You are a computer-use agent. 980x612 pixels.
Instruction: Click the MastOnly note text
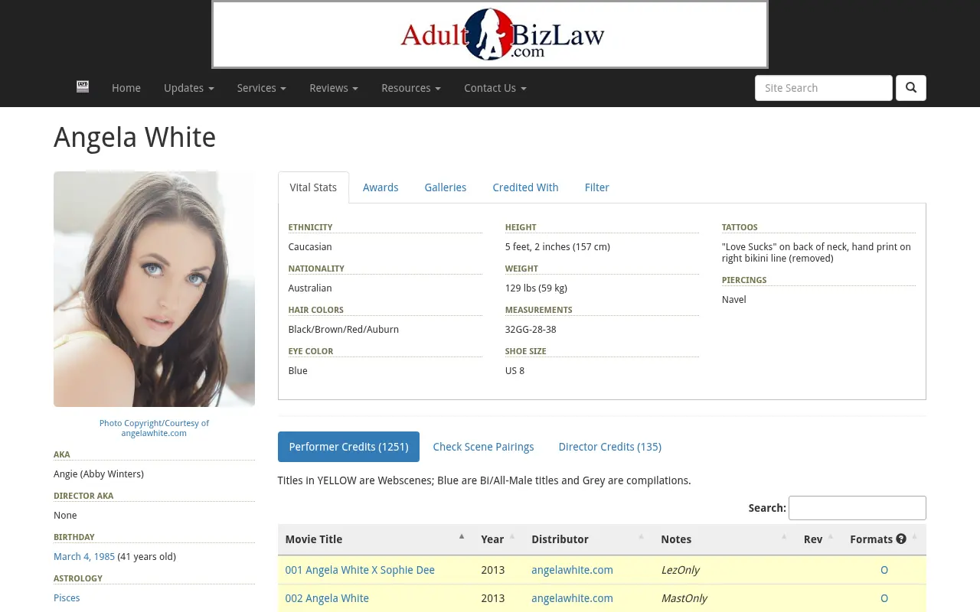684,598
